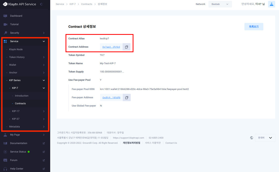The height and width of the screenshot is (172, 279).
Task: Expand the Token History submenu chevron
Action: point(44,57)
